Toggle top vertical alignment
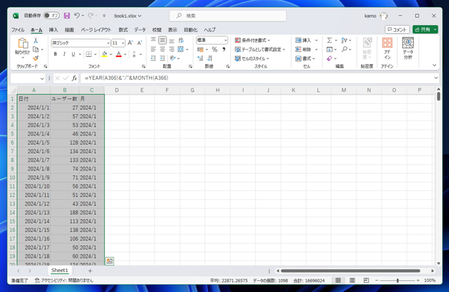 pos(153,40)
